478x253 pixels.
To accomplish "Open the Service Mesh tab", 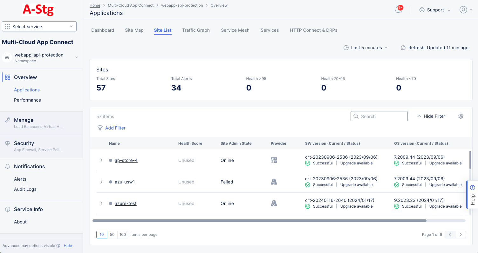I will pos(235,30).
